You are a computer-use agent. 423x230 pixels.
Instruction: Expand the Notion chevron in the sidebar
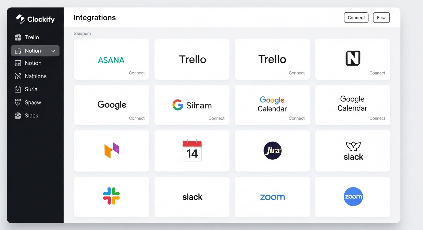coord(53,51)
